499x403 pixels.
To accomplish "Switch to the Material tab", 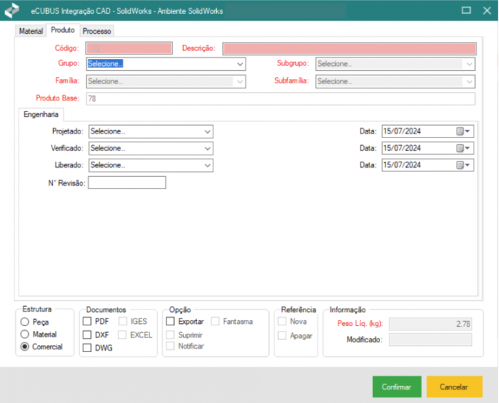I will 30,32.
